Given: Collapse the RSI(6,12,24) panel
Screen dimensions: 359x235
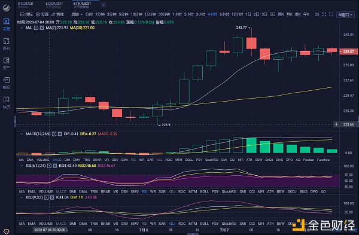Looking at the screenshot, I should [x=22, y=166].
